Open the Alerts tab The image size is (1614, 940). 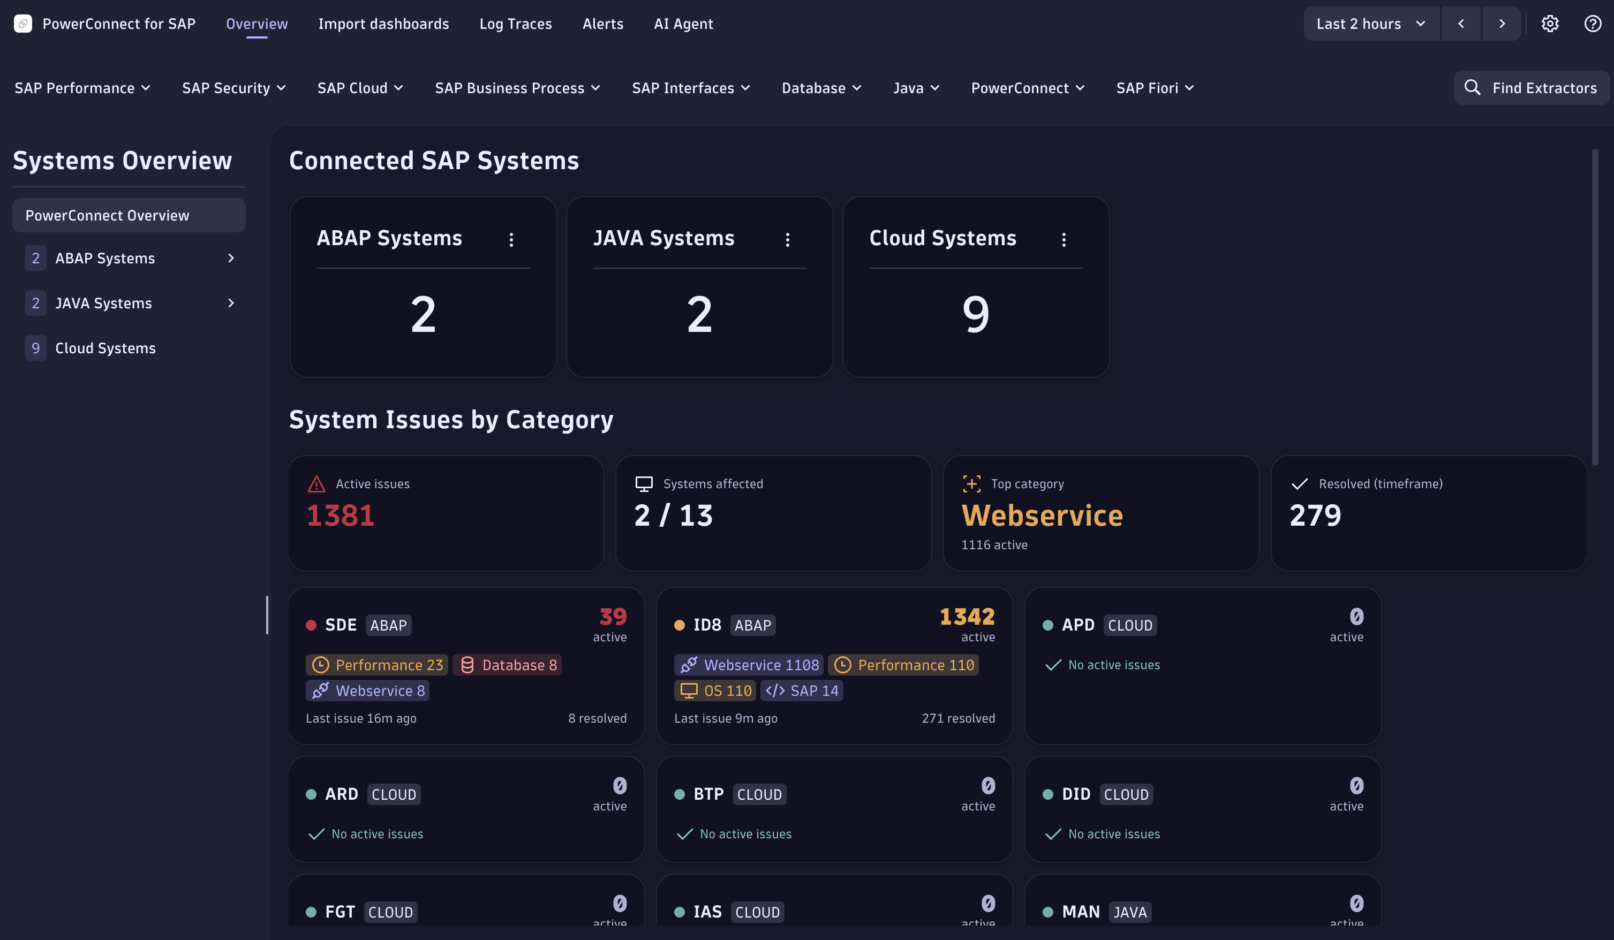tap(602, 24)
